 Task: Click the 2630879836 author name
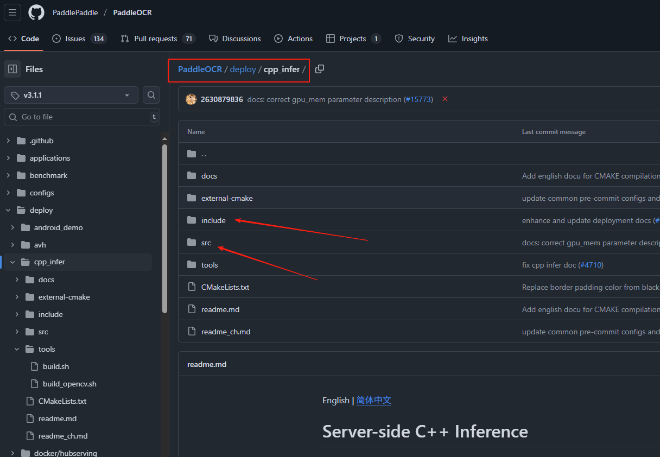pyautogui.click(x=221, y=99)
